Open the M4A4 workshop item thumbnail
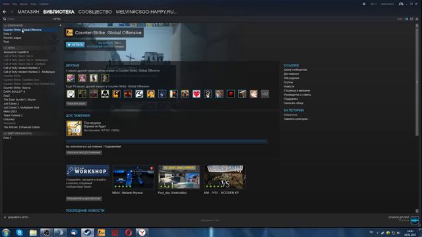The height and width of the screenshot is (237, 422). pos(133,177)
